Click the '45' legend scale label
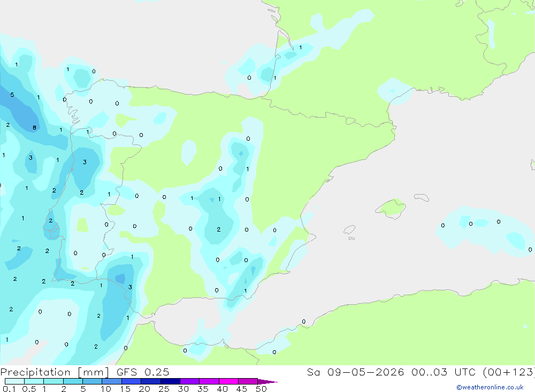Image resolution: width=535 pixels, height=392 pixels. click(242, 389)
